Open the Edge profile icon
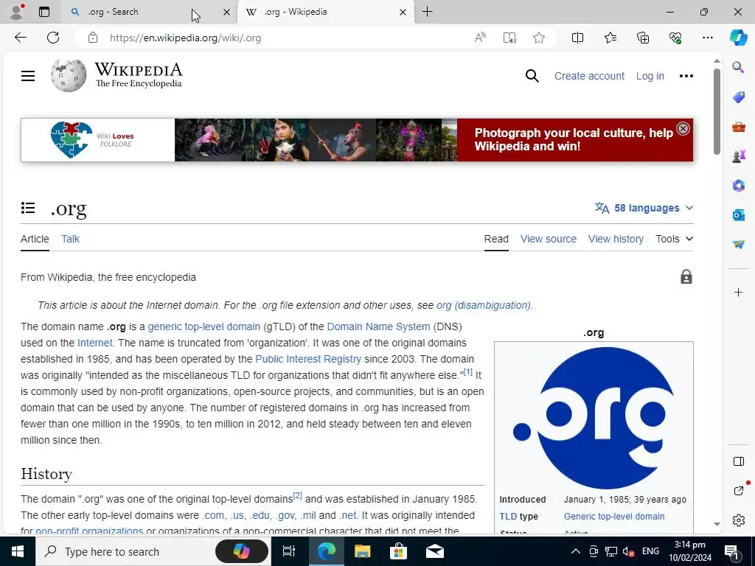This screenshot has height=566, width=755. (18, 12)
